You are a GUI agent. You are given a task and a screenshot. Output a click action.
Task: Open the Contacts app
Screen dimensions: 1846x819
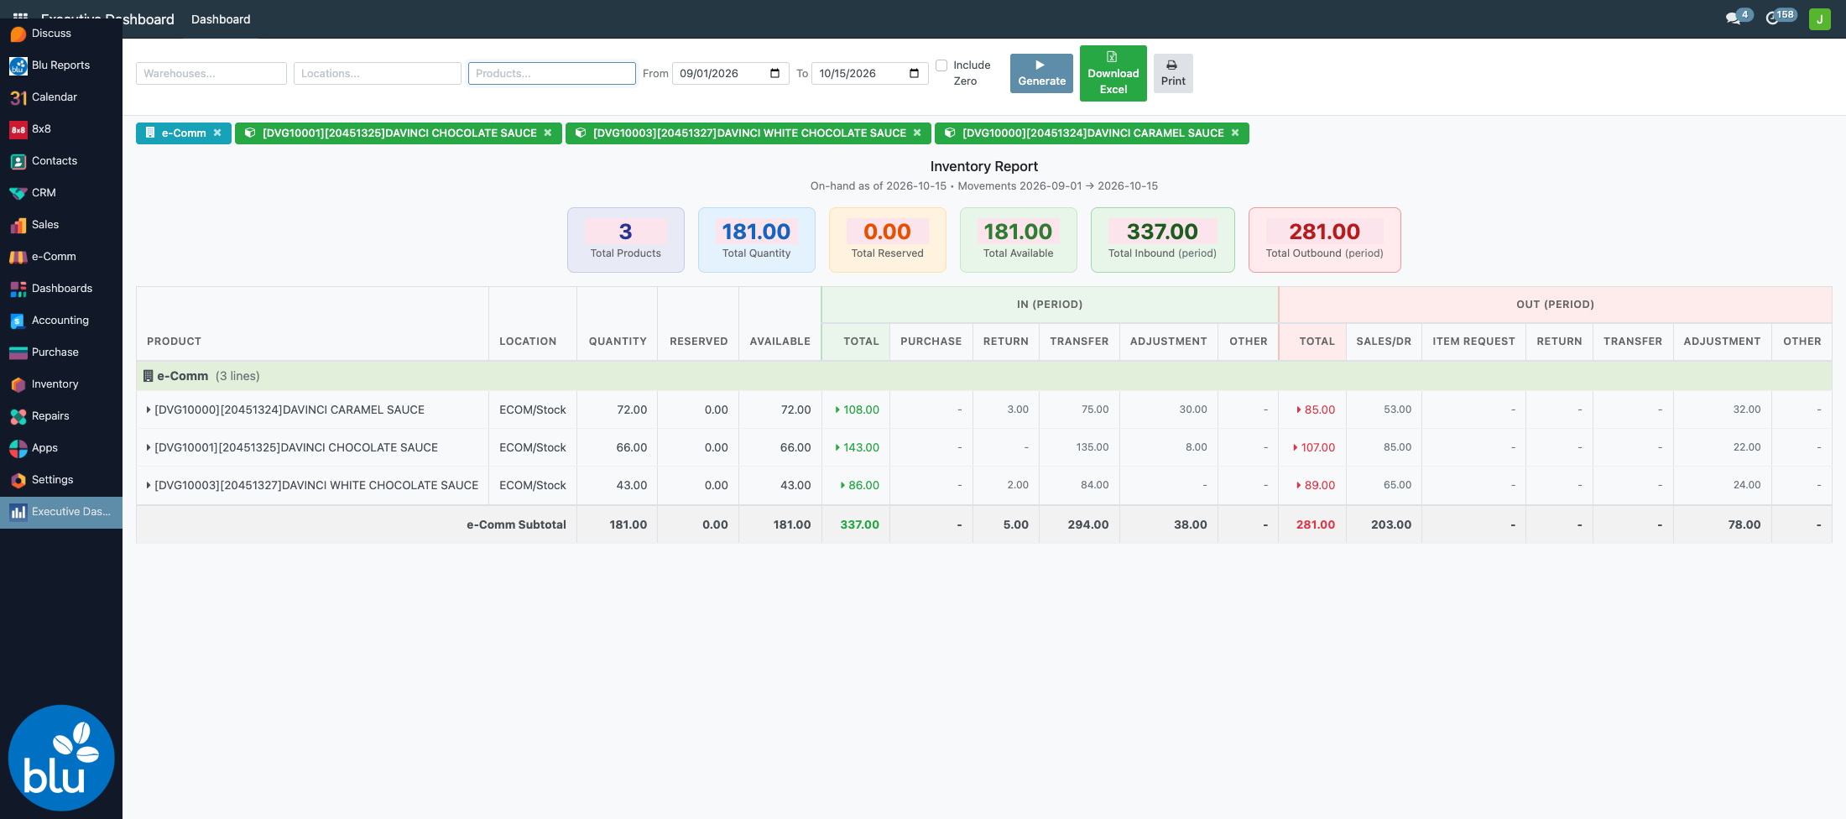(x=60, y=161)
